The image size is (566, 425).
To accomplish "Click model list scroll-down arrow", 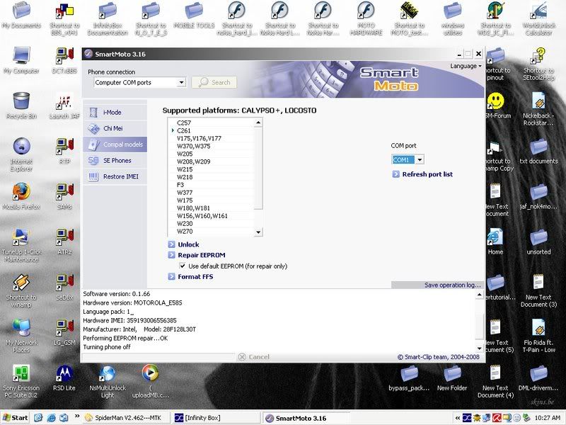I will click(x=258, y=232).
